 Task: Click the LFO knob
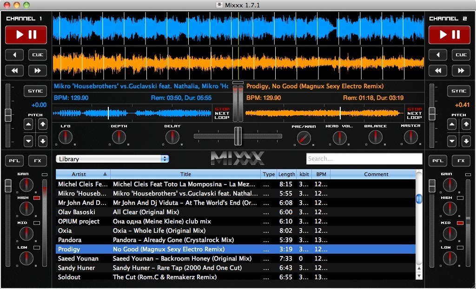pos(65,137)
